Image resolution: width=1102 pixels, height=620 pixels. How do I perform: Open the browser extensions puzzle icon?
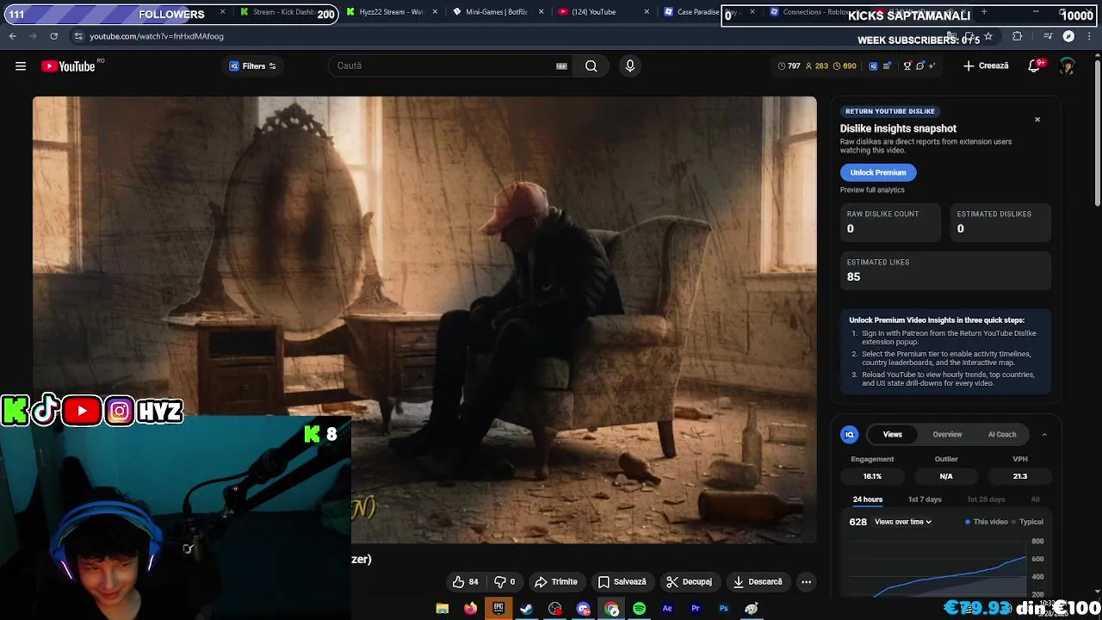[1018, 36]
